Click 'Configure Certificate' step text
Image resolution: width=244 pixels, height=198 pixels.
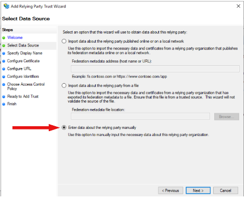pyautogui.click(x=23, y=61)
